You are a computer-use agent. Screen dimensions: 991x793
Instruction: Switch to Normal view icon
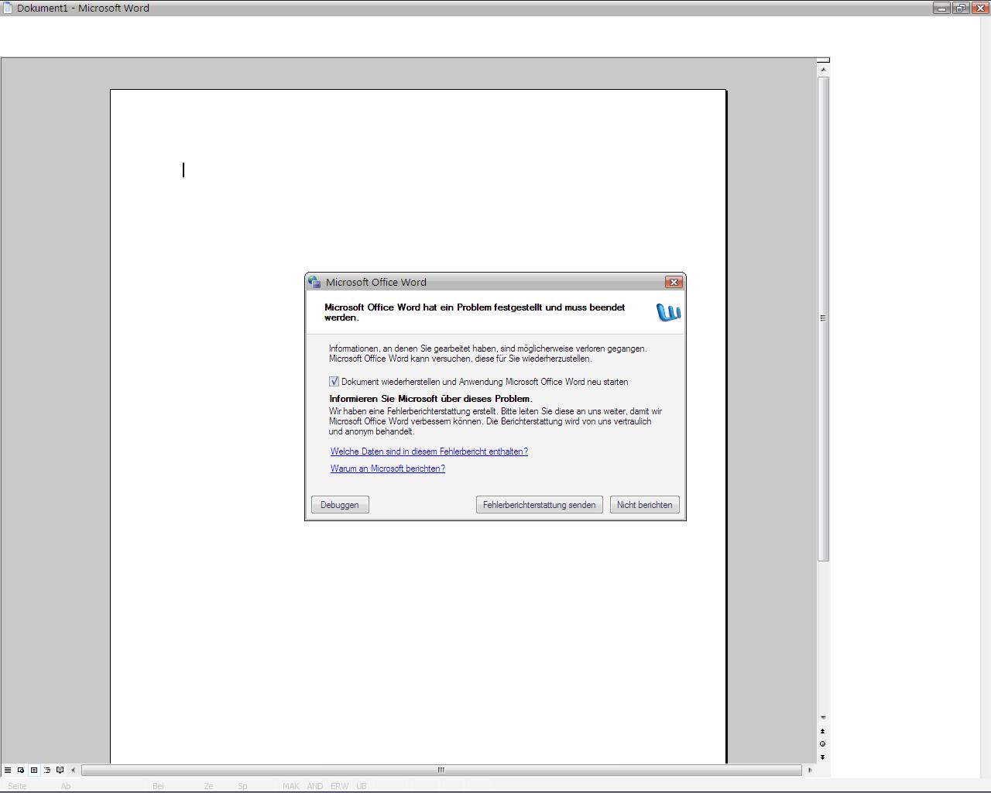[x=8, y=770]
